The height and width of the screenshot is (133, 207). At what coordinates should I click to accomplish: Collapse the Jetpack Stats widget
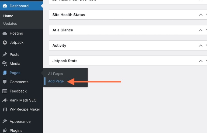[201, 61]
